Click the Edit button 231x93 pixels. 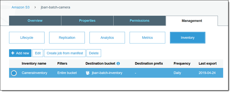click(x=38, y=53)
